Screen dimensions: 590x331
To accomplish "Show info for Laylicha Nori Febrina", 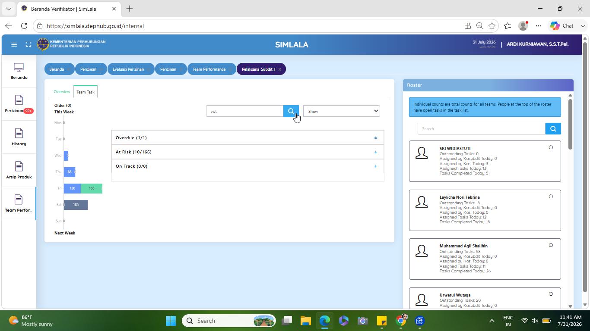I will (551, 197).
